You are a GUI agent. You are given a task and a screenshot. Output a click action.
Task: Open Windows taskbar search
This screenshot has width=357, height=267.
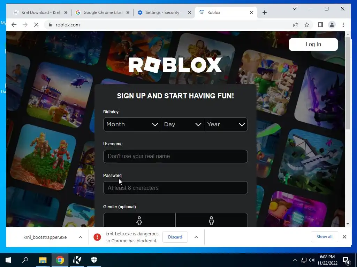[x=25, y=260]
